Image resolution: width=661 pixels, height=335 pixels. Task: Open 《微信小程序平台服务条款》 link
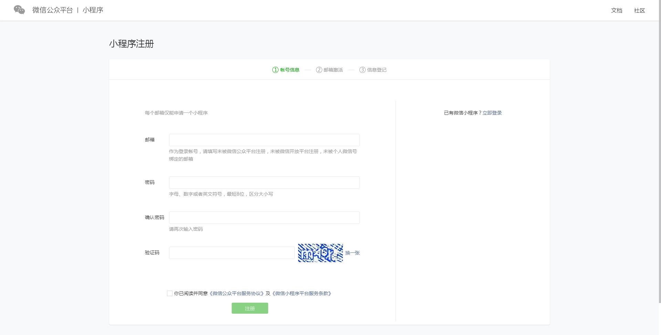pyautogui.click(x=302, y=293)
